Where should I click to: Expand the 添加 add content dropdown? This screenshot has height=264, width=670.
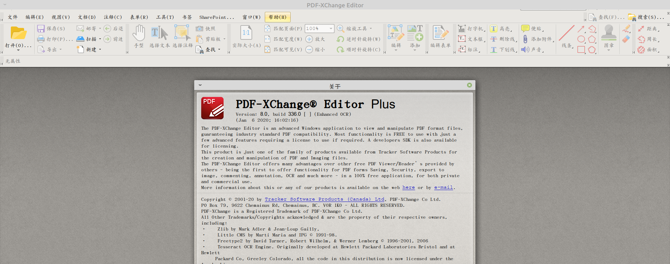click(415, 50)
